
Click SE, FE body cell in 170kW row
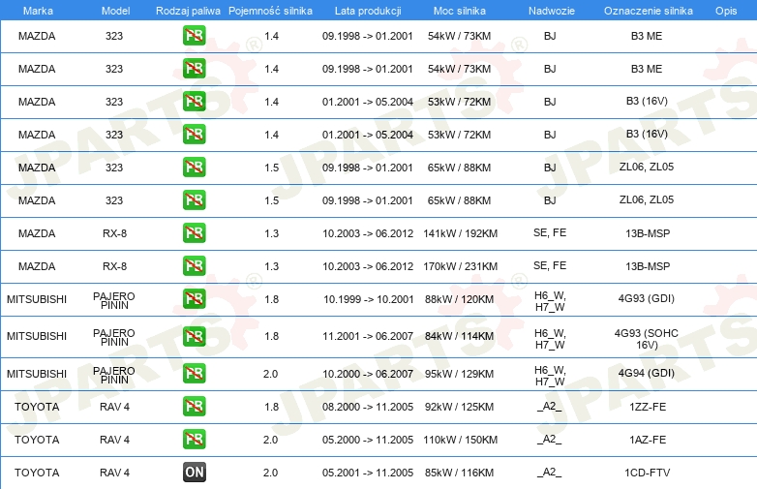[550, 265]
